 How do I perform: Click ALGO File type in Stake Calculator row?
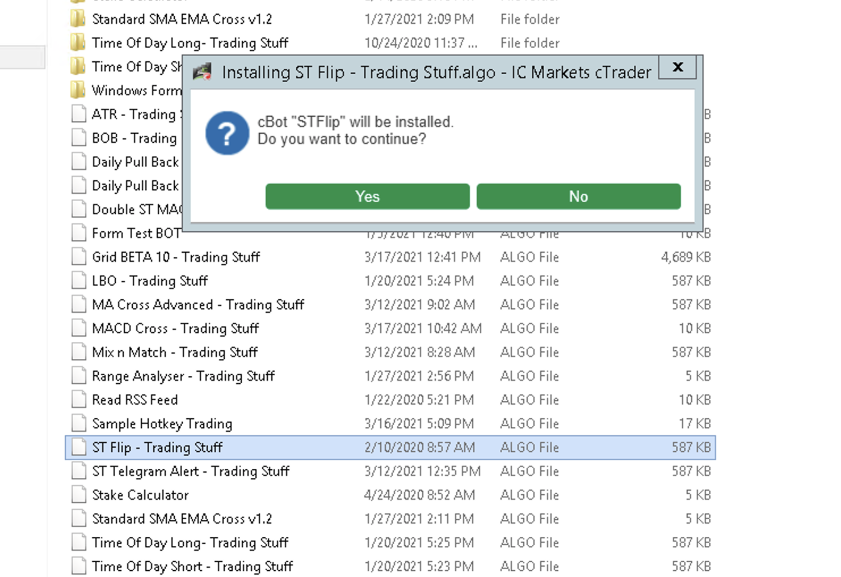529,495
